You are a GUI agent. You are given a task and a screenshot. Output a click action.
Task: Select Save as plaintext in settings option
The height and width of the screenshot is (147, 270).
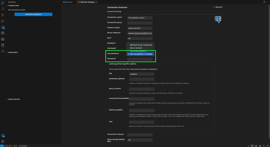click(x=140, y=54)
